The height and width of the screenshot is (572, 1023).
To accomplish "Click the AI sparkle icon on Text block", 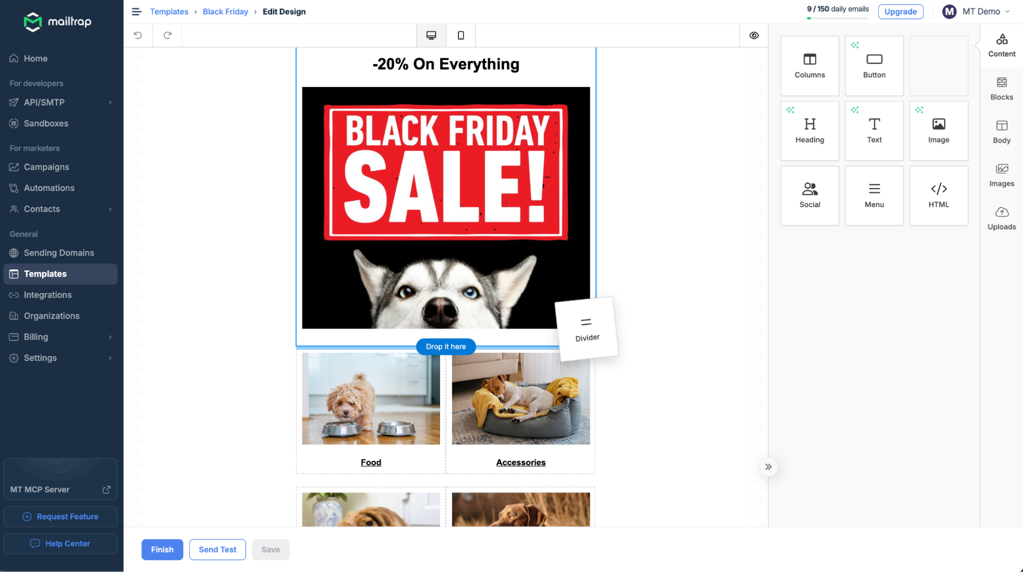I will [855, 110].
